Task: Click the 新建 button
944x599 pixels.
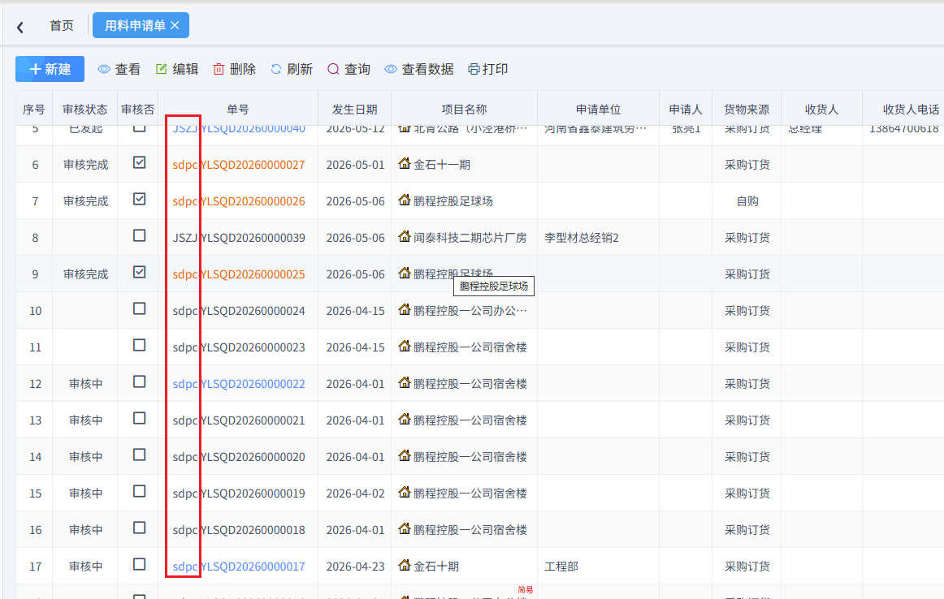Action: click(50, 69)
